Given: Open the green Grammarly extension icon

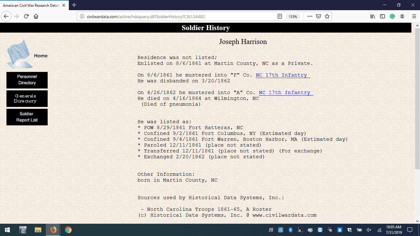Looking at the screenshot, I should pos(392,17).
